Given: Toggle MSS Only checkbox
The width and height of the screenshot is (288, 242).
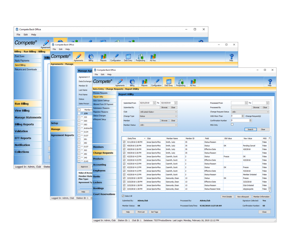Looking at the screenshot, I should coord(232,124).
